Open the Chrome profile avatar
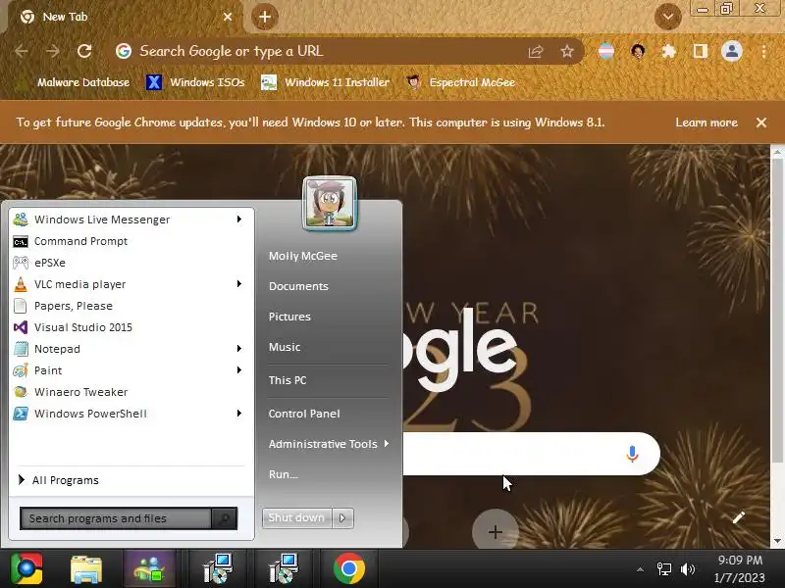Image resolution: width=785 pixels, height=588 pixels. pos(731,51)
